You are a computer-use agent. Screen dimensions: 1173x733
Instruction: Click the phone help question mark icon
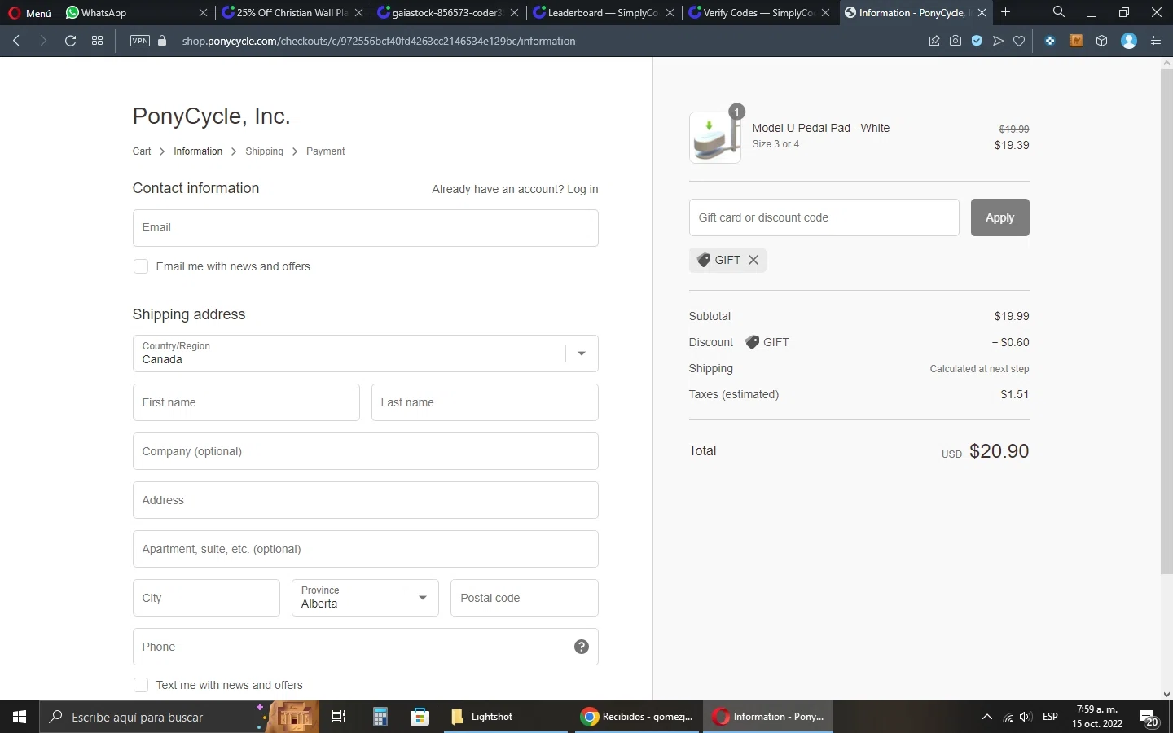(x=582, y=647)
